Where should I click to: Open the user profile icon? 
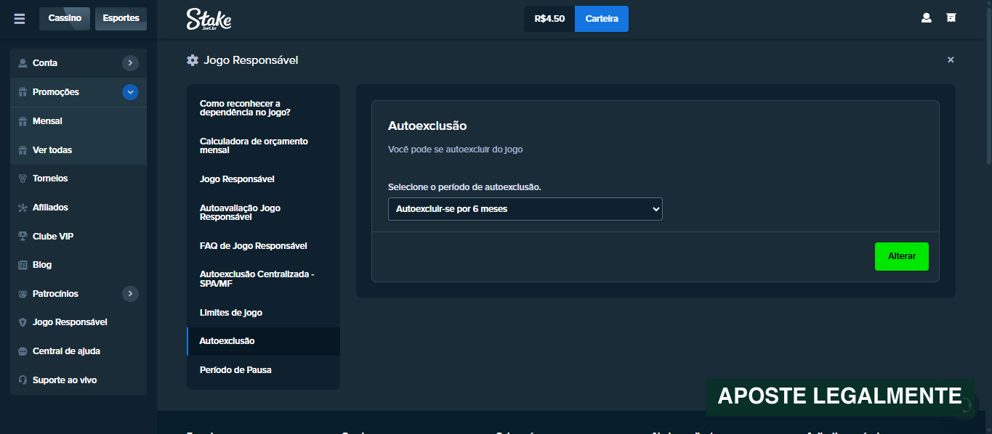coord(926,18)
